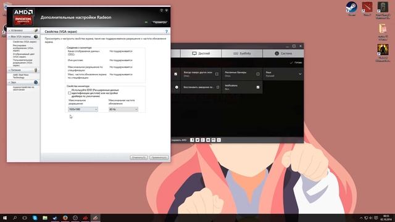395x222 pixels.
Task: Open taskbar search
Action: 15,218
